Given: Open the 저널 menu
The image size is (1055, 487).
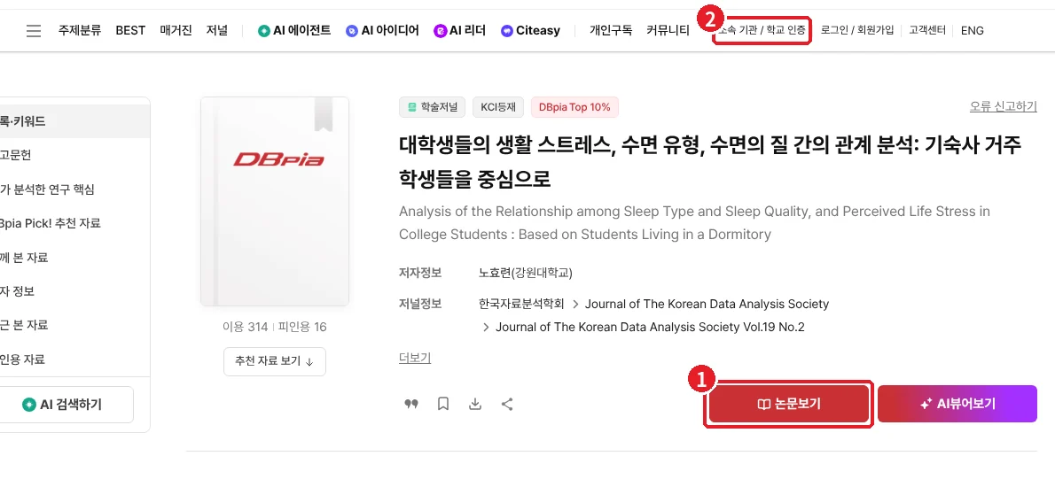Looking at the screenshot, I should 216,30.
